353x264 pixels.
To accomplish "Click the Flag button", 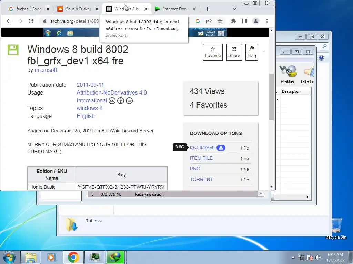I will click(252, 52).
